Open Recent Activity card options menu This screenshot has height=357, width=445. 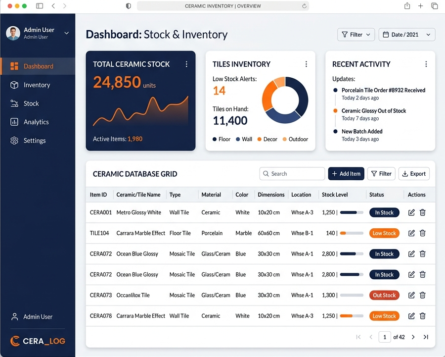tap(426, 64)
